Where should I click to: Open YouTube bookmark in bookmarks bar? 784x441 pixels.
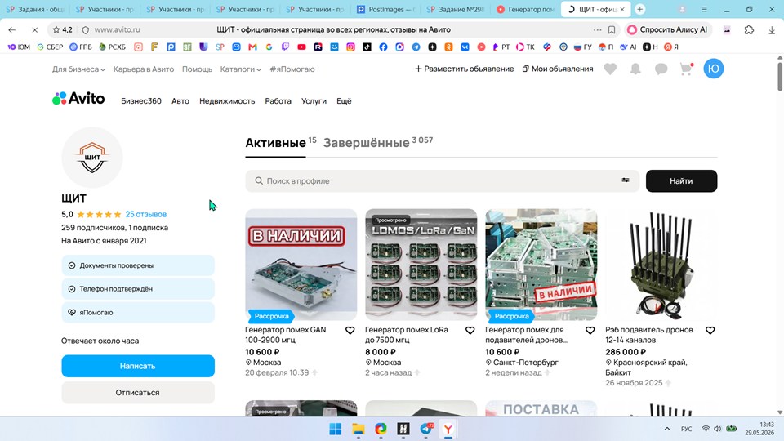(301, 47)
